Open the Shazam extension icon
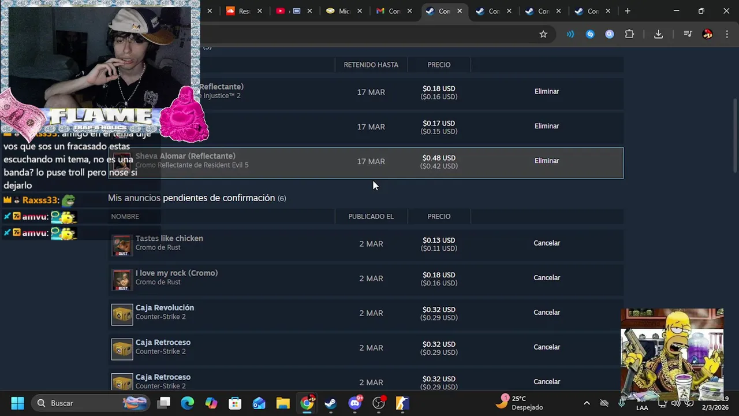Screen dimensions: 739x416 point(590,34)
